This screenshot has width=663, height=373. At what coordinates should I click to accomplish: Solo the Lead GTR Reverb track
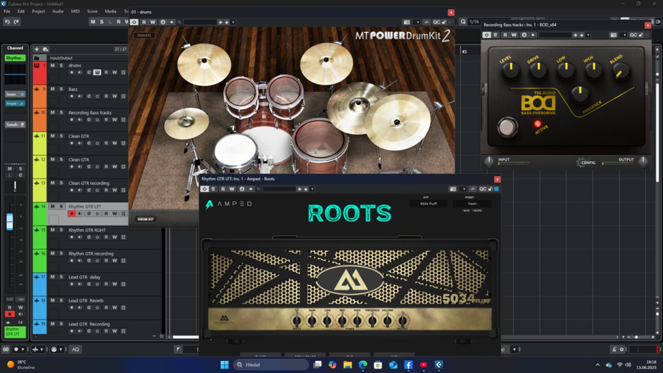pos(61,300)
